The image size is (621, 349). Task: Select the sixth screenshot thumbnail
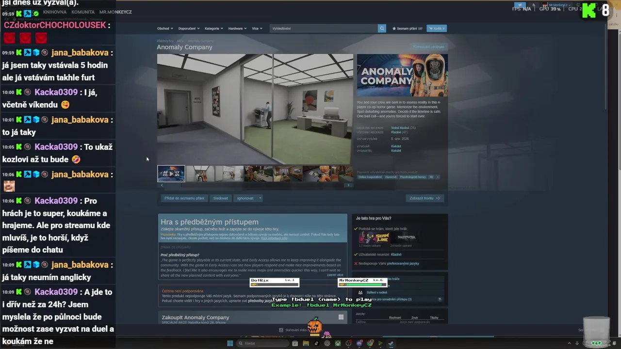click(316, 174)
